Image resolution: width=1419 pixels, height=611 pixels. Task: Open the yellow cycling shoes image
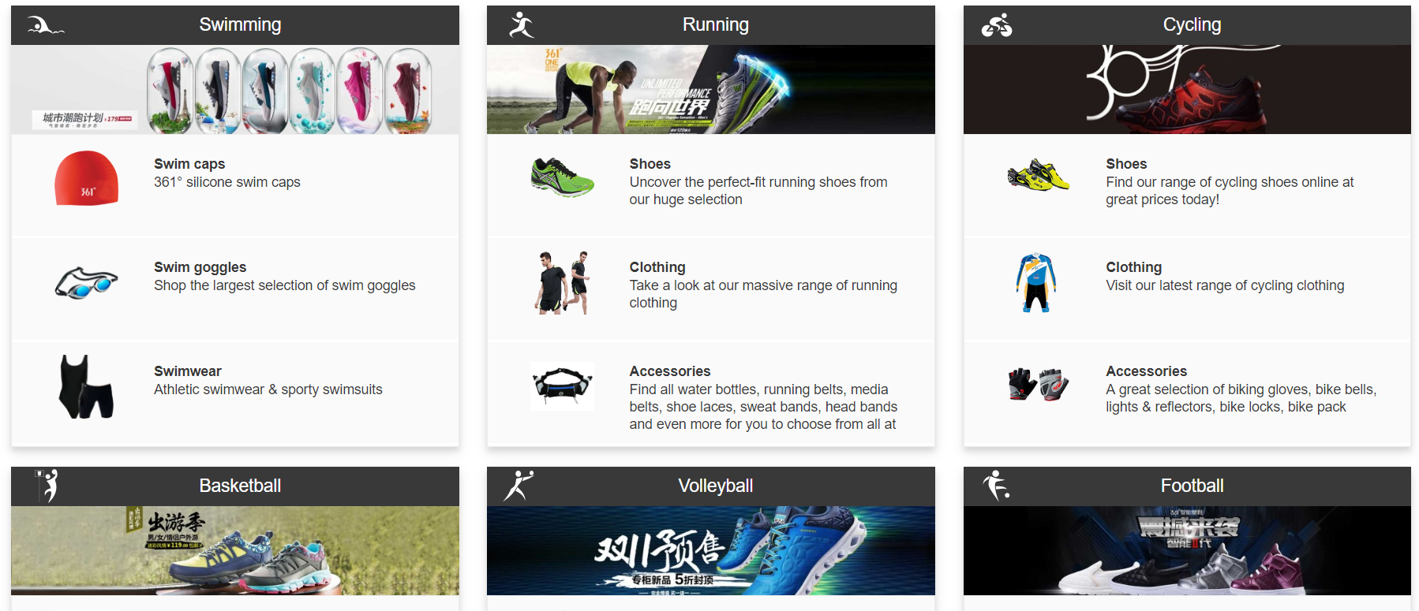point(1038,175)
